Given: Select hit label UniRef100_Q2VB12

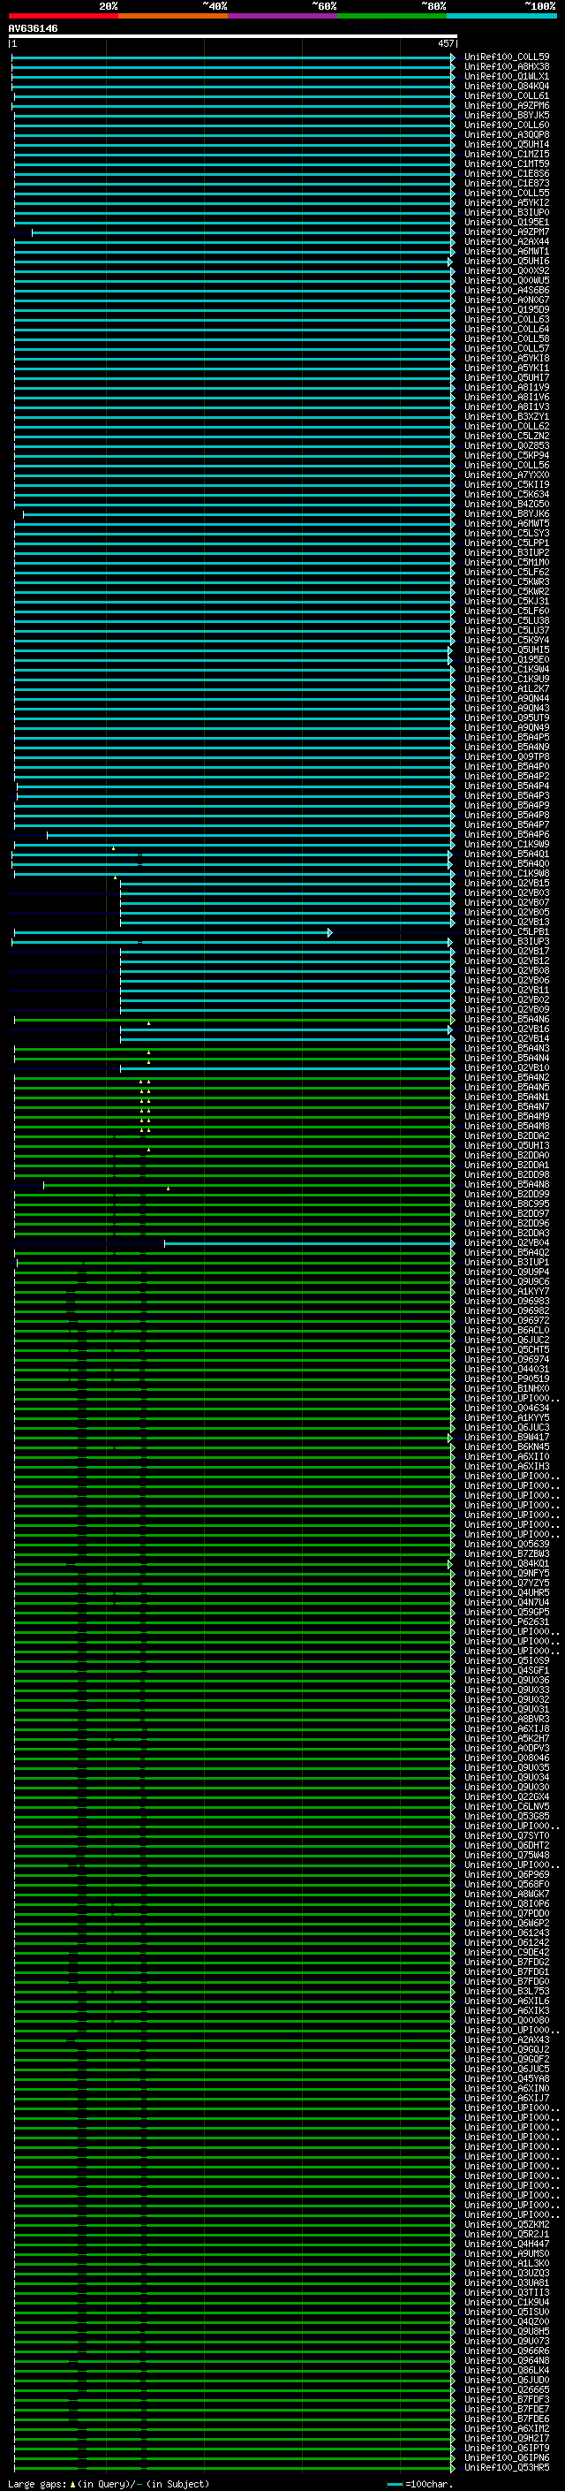Looking at the screenshot, I should click(506, 961).
